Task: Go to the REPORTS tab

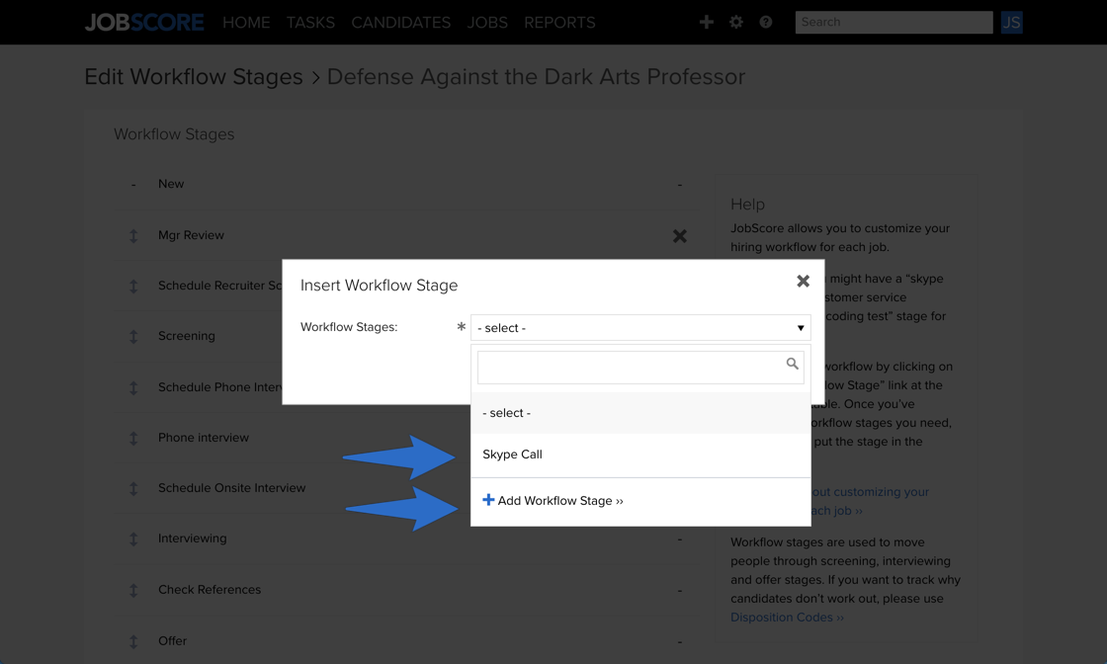Action: [559, 23]
